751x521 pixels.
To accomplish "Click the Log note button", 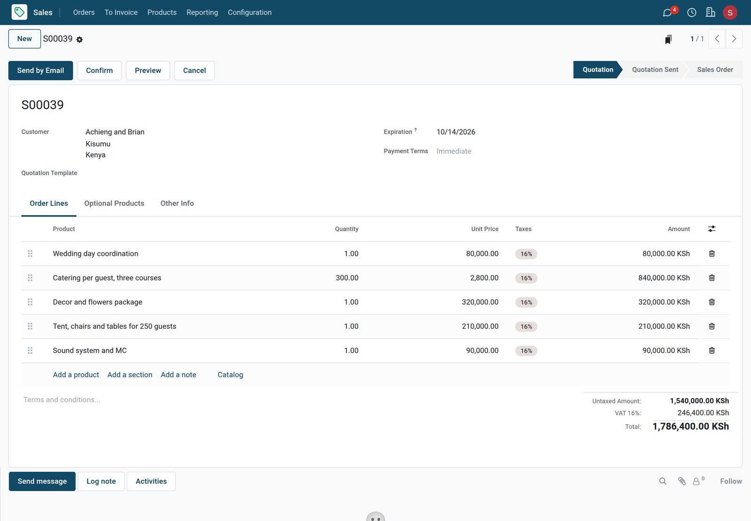I will pyautogui.click(x=101, y=482).
